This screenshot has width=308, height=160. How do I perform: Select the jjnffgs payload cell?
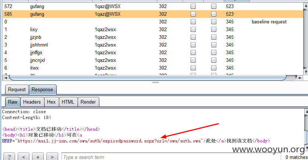36,53
